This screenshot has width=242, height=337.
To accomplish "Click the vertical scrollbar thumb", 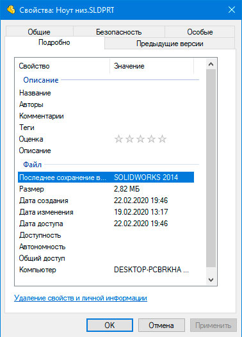I will point(211,168).
